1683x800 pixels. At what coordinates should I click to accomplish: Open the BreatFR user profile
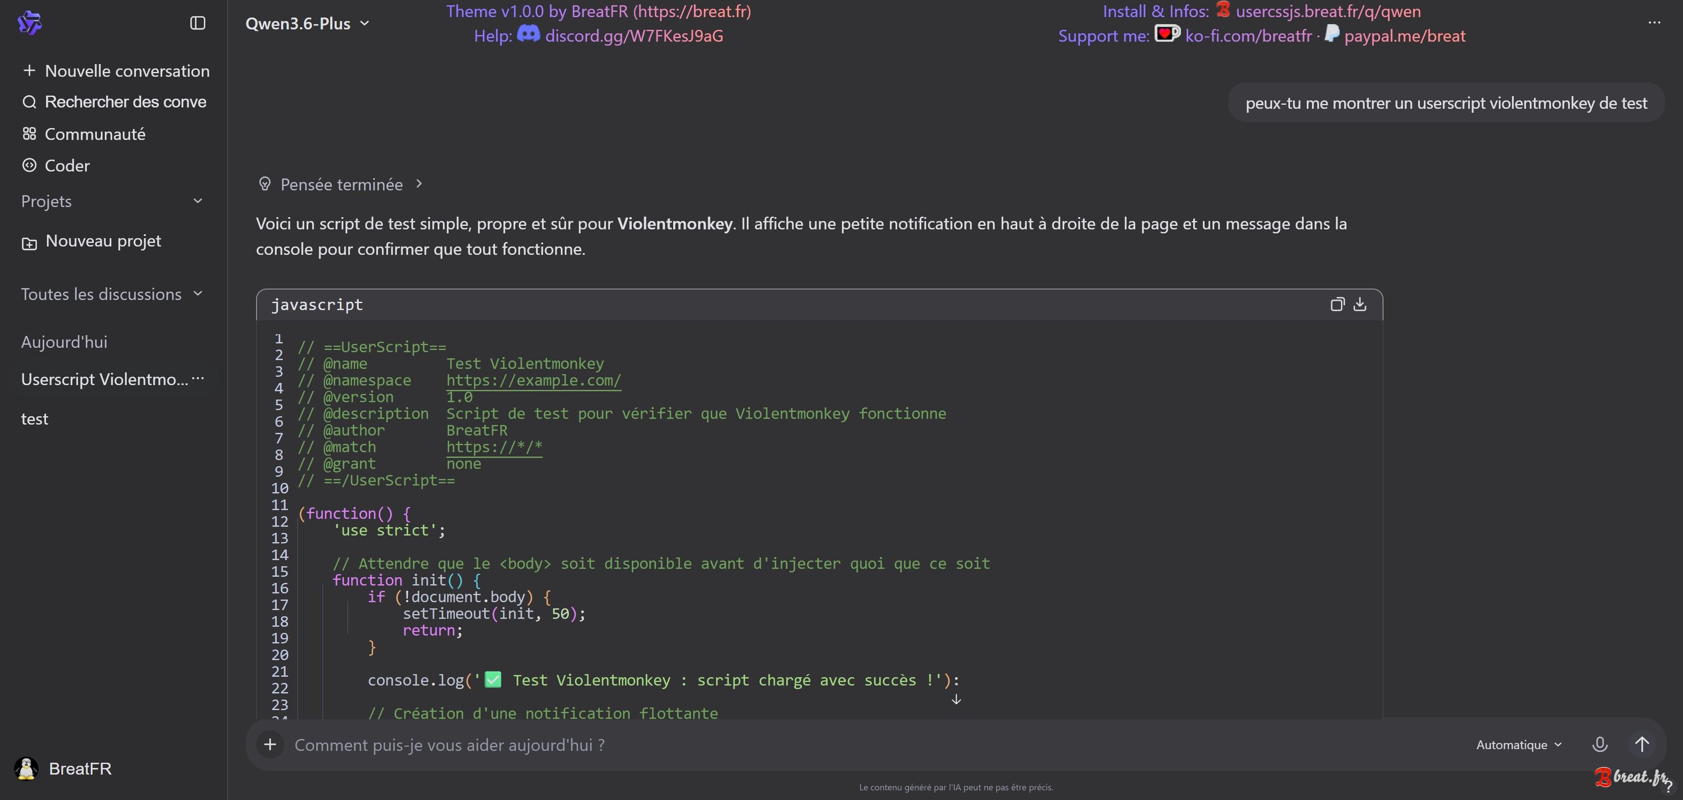pos(64,768)
